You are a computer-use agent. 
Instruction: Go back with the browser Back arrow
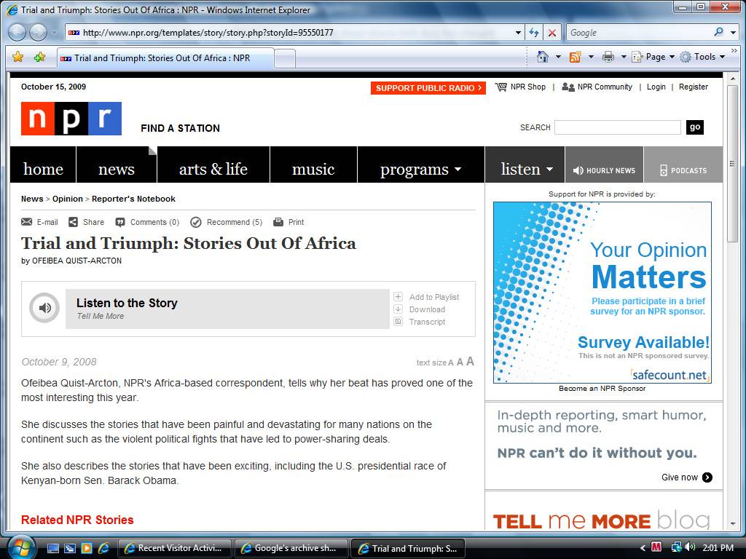tap(17, 32)
